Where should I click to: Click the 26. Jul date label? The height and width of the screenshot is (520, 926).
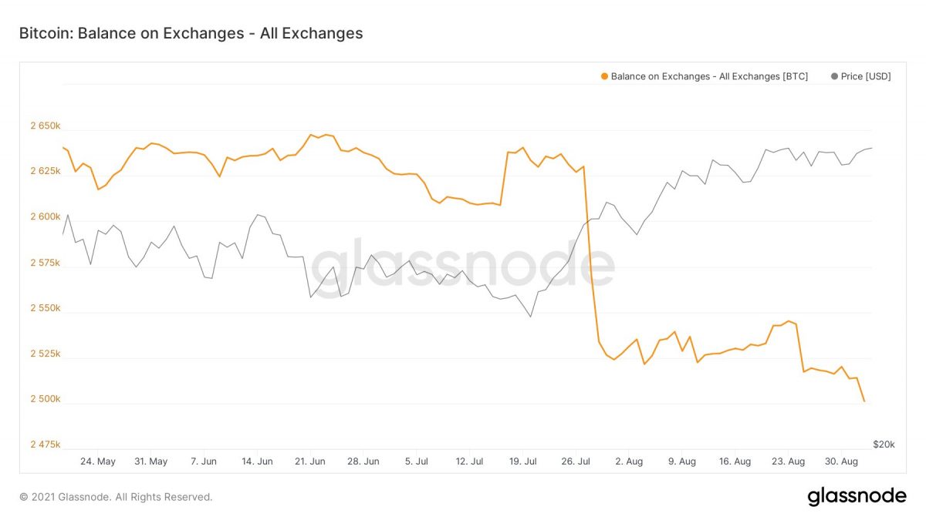pyautogui.click(x=576, y=461)
